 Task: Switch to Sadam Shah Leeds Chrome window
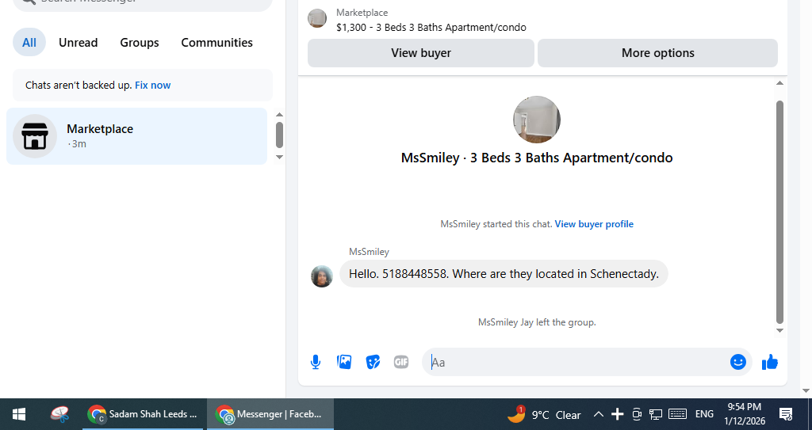coord(143,414)
